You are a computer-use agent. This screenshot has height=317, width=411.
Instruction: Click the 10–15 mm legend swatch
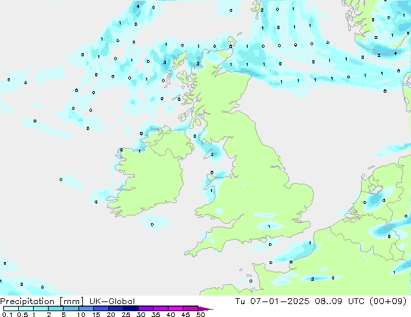[86, 309]
